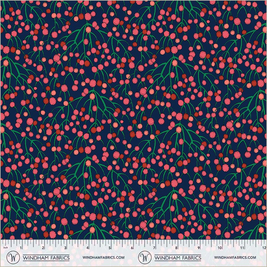Open the right WINDHAMFABRICS.COM link

point(235,258)
